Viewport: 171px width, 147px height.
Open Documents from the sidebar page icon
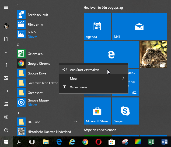6,39
